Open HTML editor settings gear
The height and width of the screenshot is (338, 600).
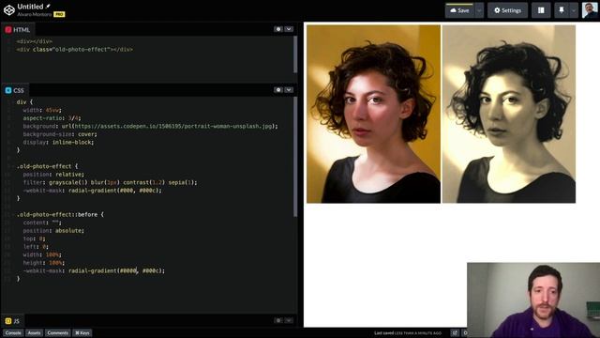coord(278,29)
